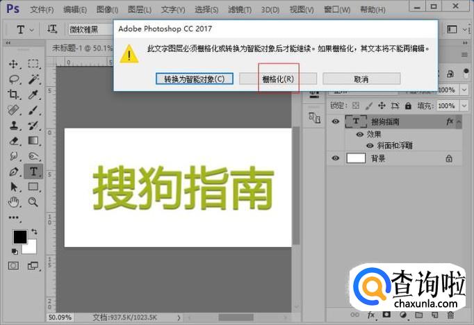The image size is (474, 325).
Task: Collapse the tools panel double arrow
Action: point(8,43)
